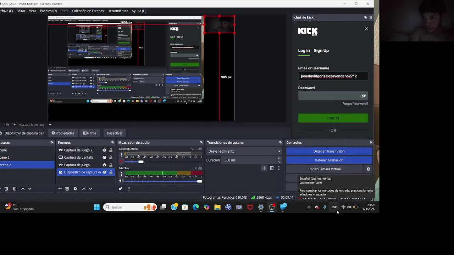Open Desktop Audio three-dot options
This screenshot has width=454, height=255.
tap(121, 155)
